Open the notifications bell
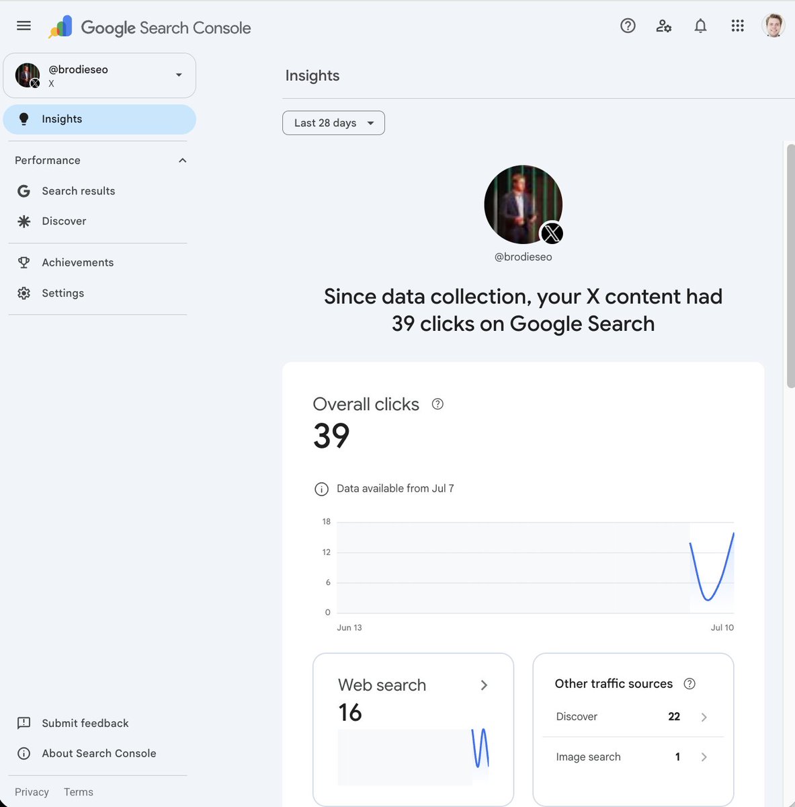Image resolution: width=795 pixels, height=807 pixels. point(700,26)
